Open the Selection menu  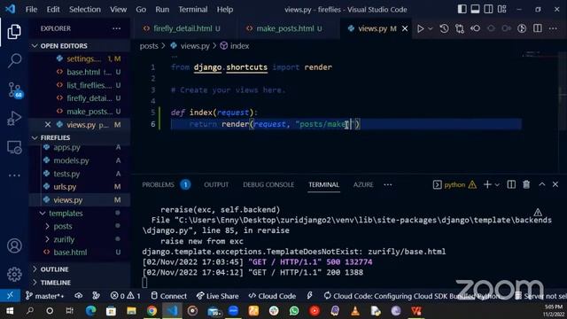pos(85,10)
